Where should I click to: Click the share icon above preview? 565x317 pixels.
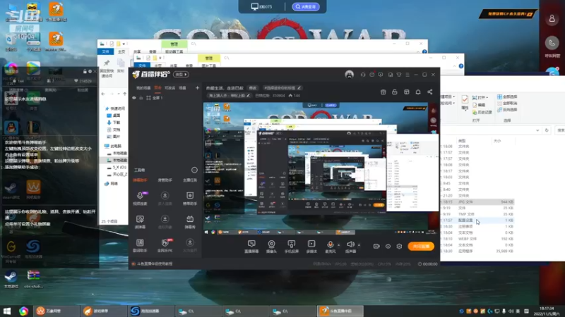point(430,92)
